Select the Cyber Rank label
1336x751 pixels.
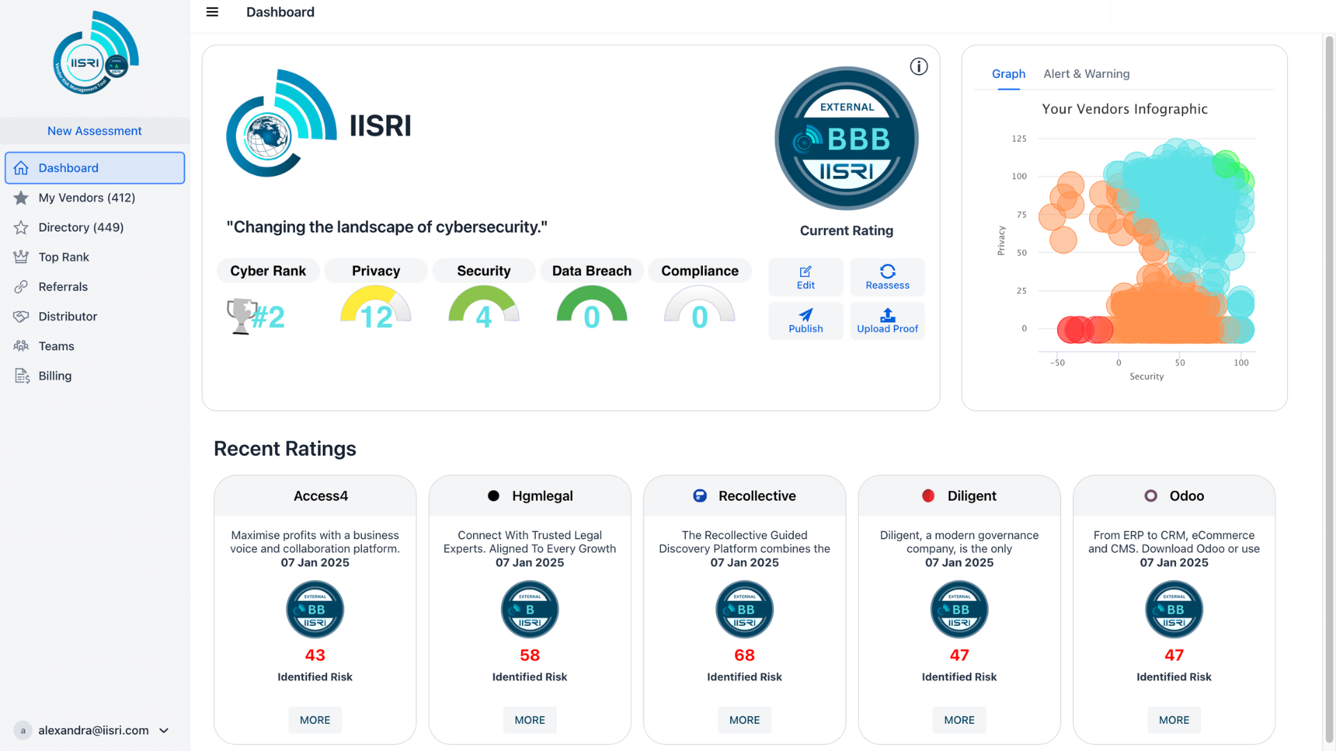(268, 270)
